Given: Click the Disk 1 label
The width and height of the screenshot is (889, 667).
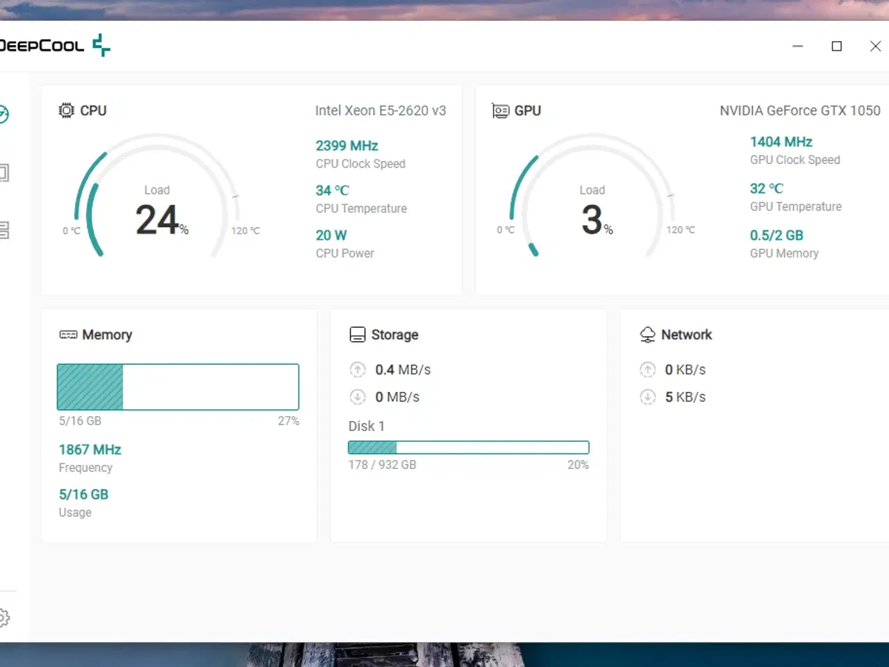Looking at the screenshot, I should [366, 426].
